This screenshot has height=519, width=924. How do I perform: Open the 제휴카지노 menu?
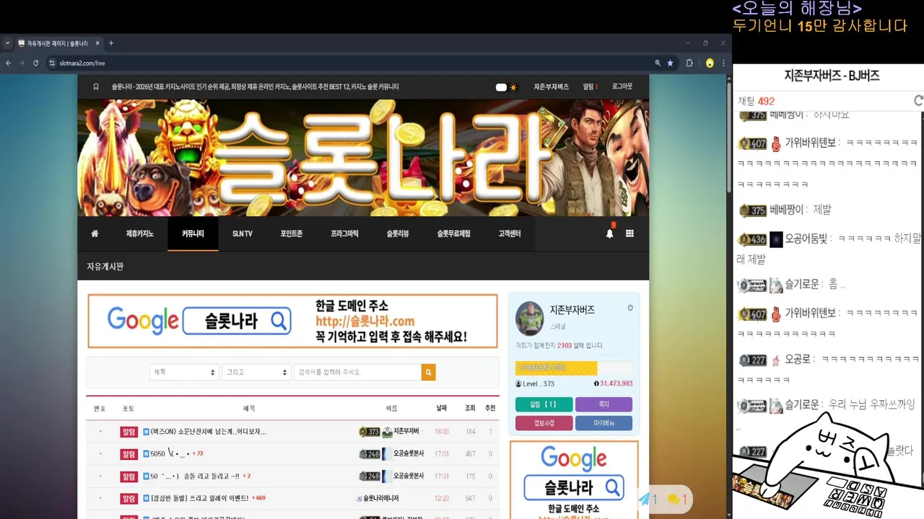140,234
